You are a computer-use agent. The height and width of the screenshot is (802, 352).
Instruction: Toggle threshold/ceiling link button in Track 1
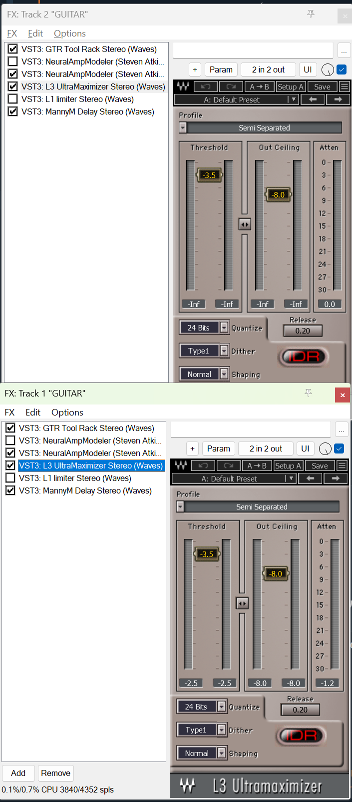(x=242, y=603)
